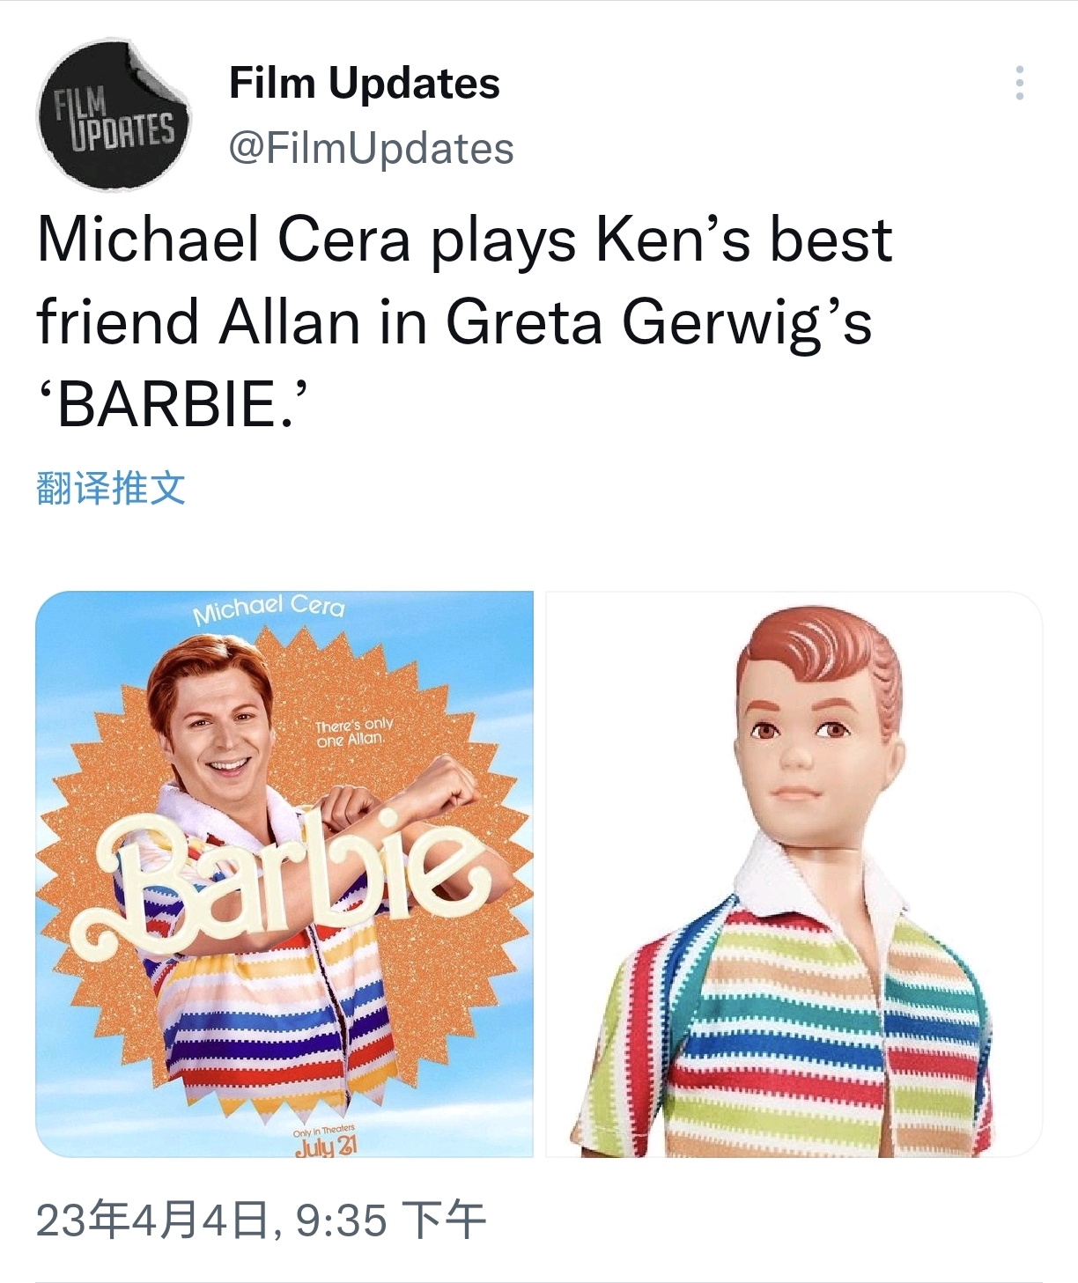Tap the 9:35 下午 time text

pyautogui.click(x=390, y=1220)
